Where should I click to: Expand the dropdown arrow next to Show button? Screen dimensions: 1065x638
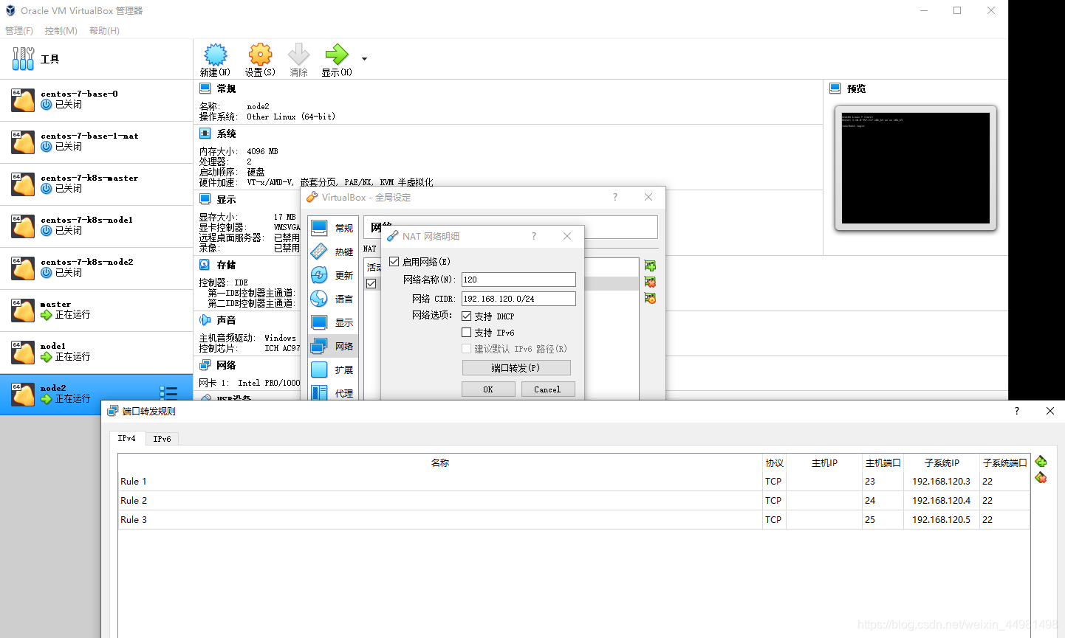pyautogui.click(x=364, y=59)
